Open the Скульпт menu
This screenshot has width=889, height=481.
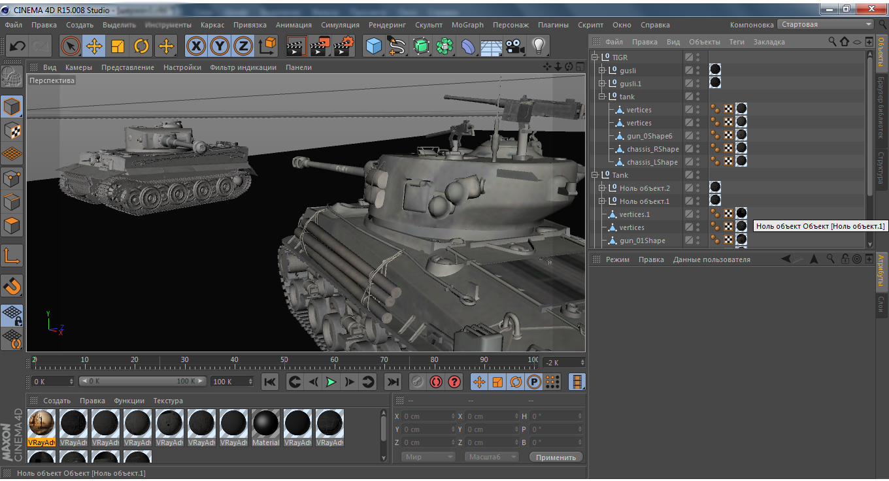(x=429, y=25)
